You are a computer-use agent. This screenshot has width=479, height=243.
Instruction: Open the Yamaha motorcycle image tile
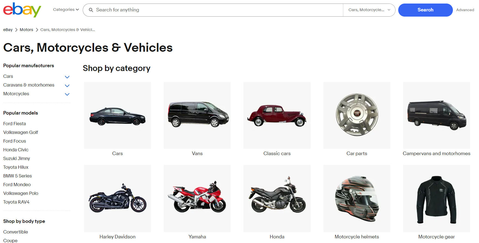pos(197,198)
